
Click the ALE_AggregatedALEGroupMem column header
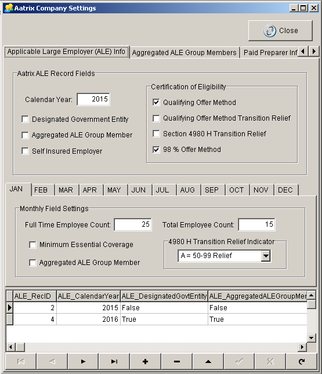tap(258, 296)
